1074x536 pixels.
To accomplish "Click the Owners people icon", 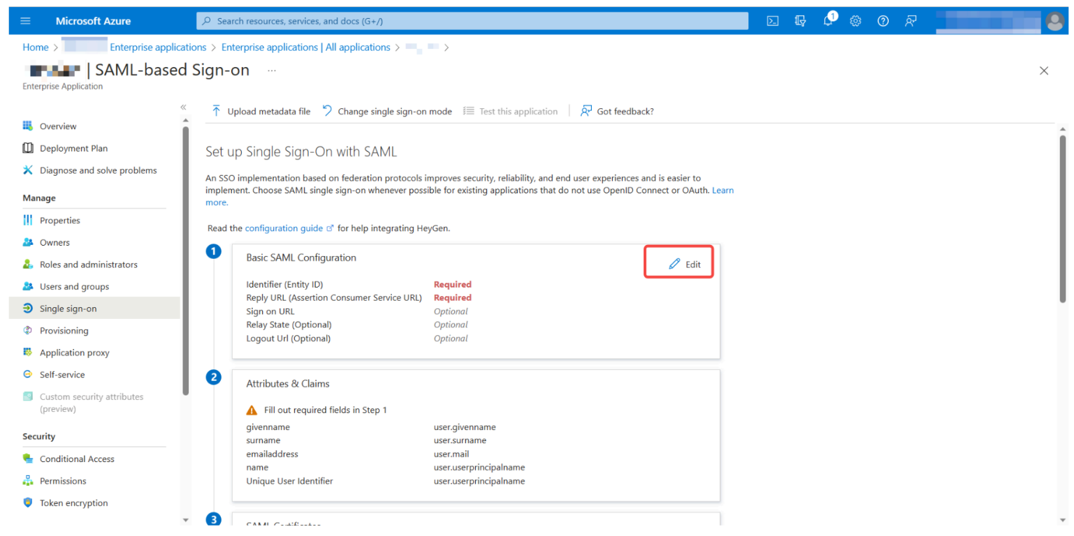I will (x=28, y=242).
